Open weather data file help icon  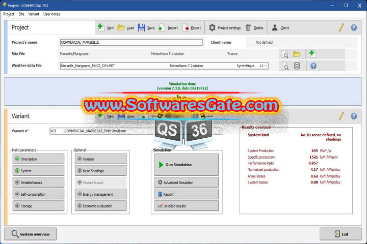[313, 66]
